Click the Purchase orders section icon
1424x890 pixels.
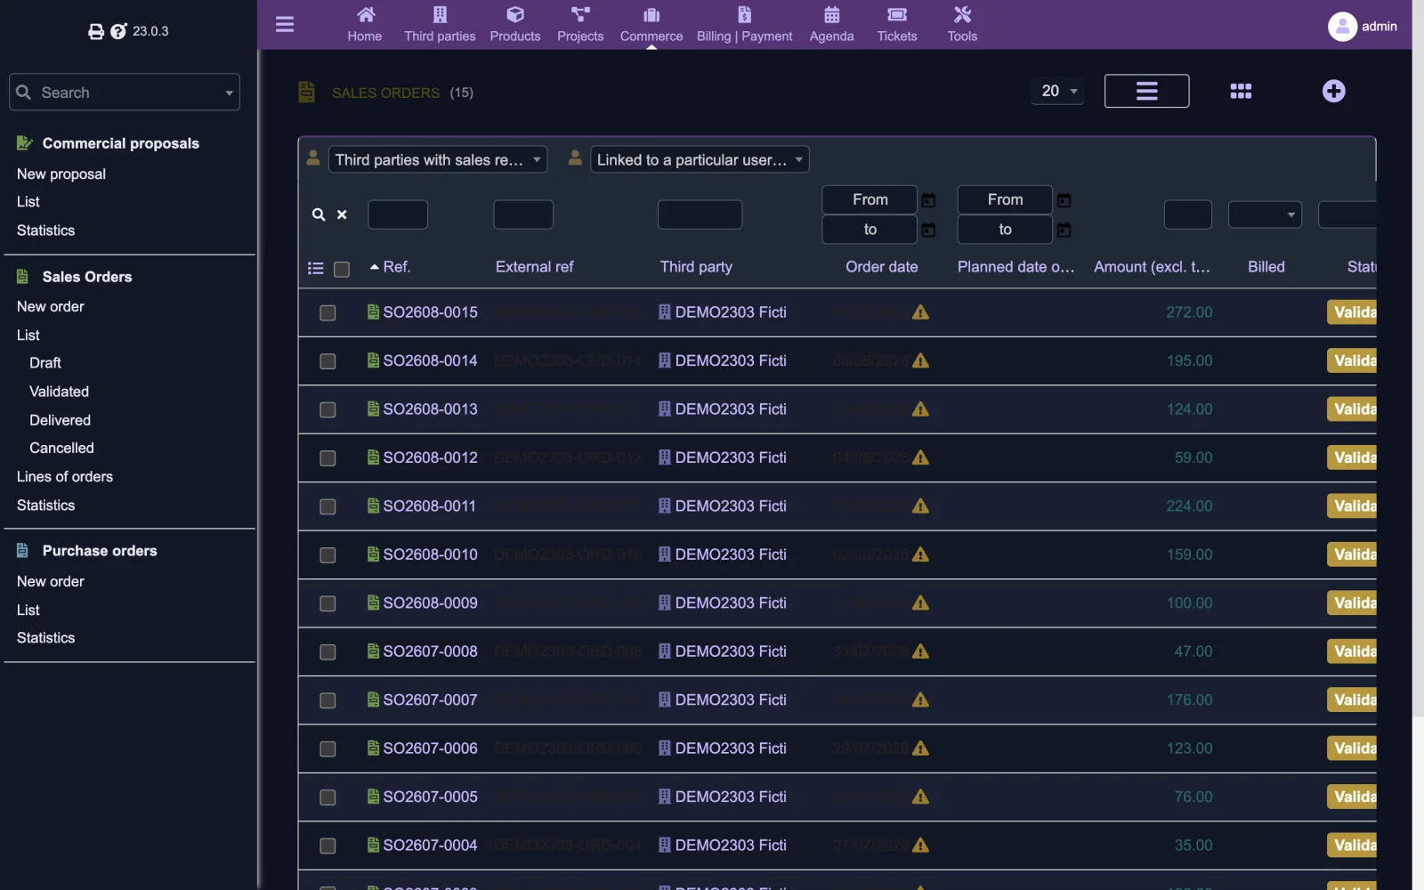coord(23,551)
